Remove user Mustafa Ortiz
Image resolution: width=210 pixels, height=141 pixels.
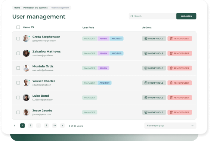180,68
